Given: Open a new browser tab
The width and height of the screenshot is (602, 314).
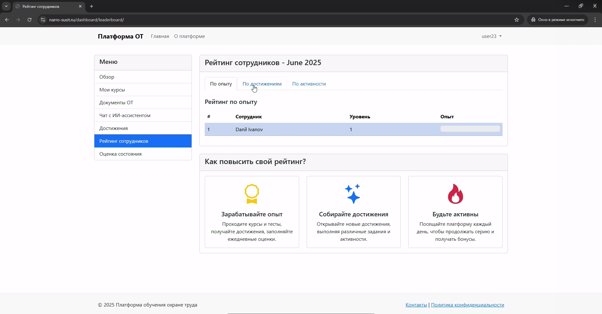Looking at the screenshot, I should (x=92, y=6).
